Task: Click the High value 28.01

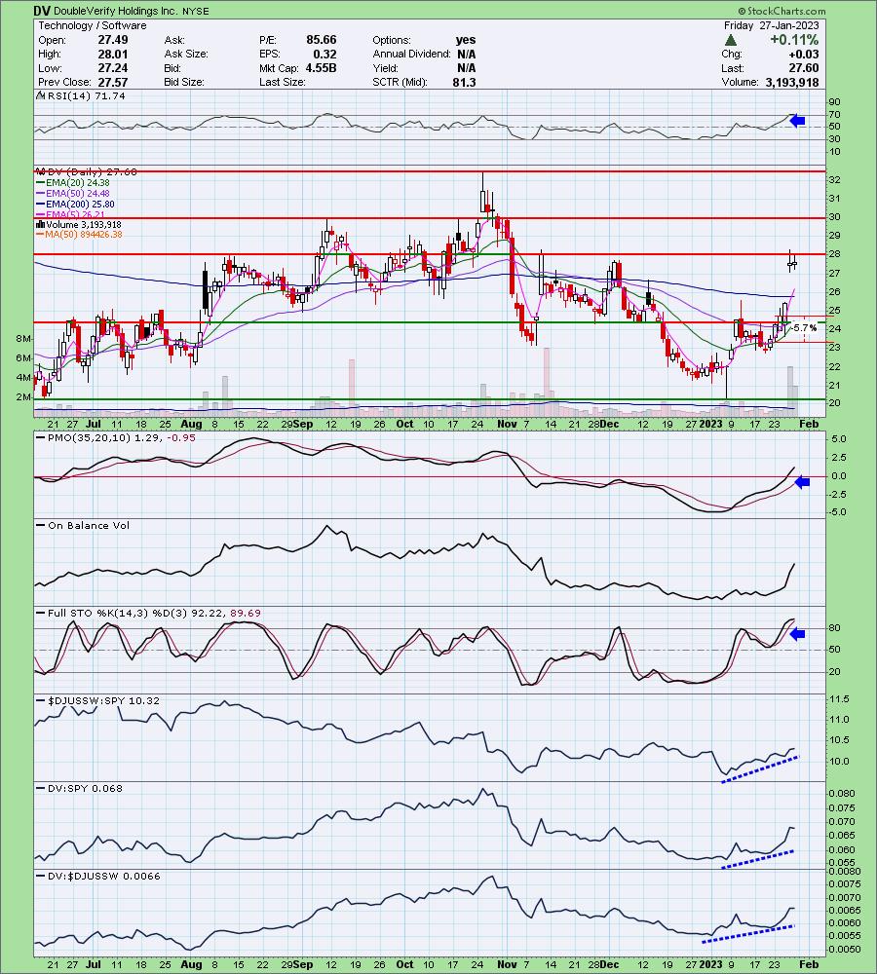Action: pyautogui.click(x=112, y=54)
